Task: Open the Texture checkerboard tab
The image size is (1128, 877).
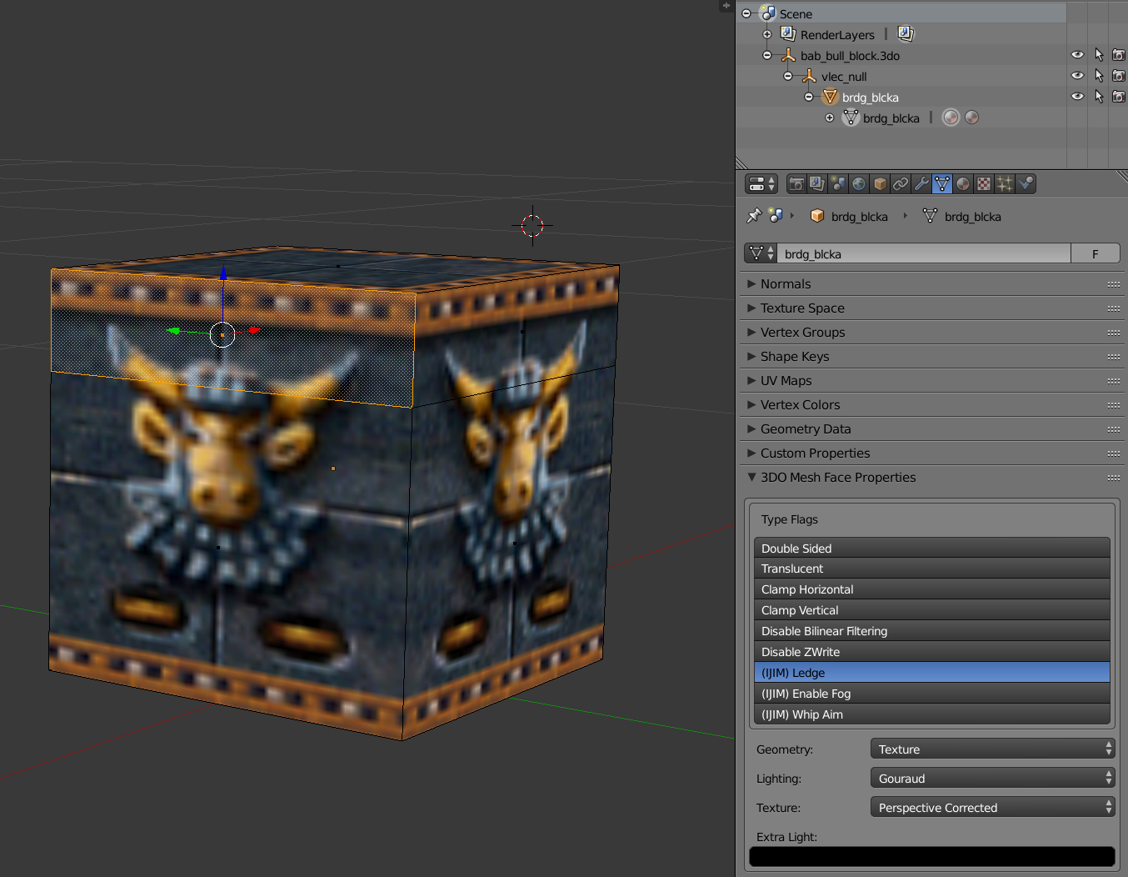Action: point(984,183)
